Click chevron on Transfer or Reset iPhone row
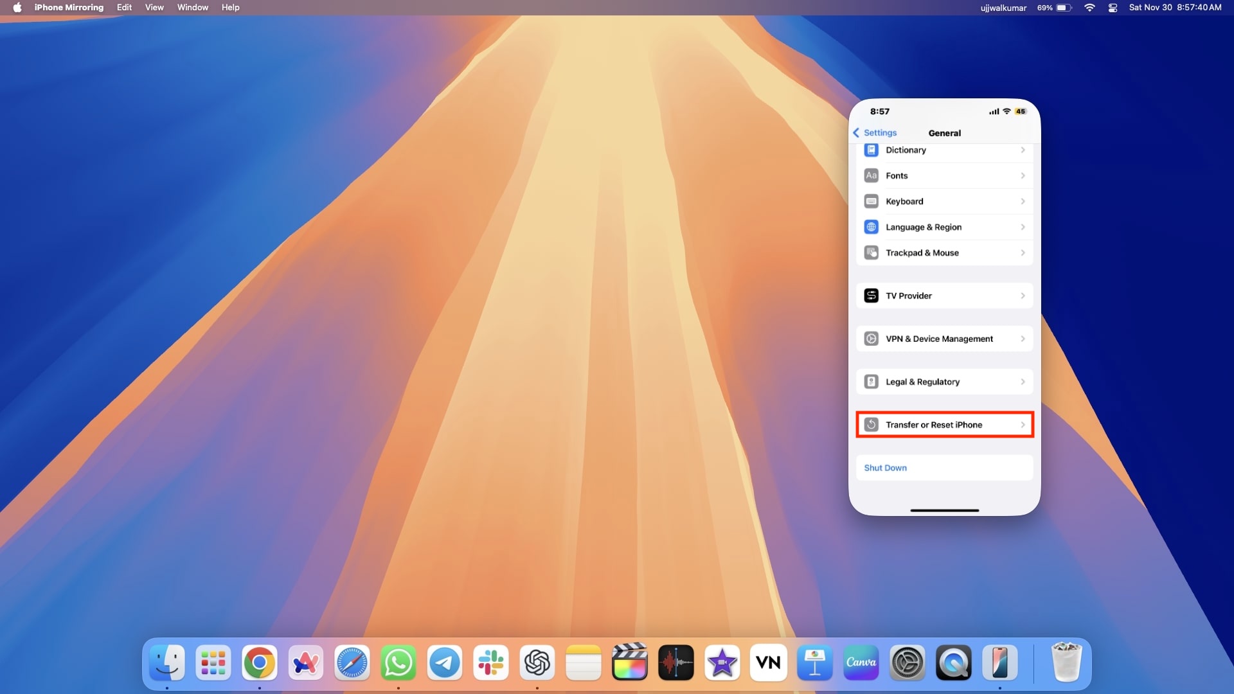 point(1023,425)
